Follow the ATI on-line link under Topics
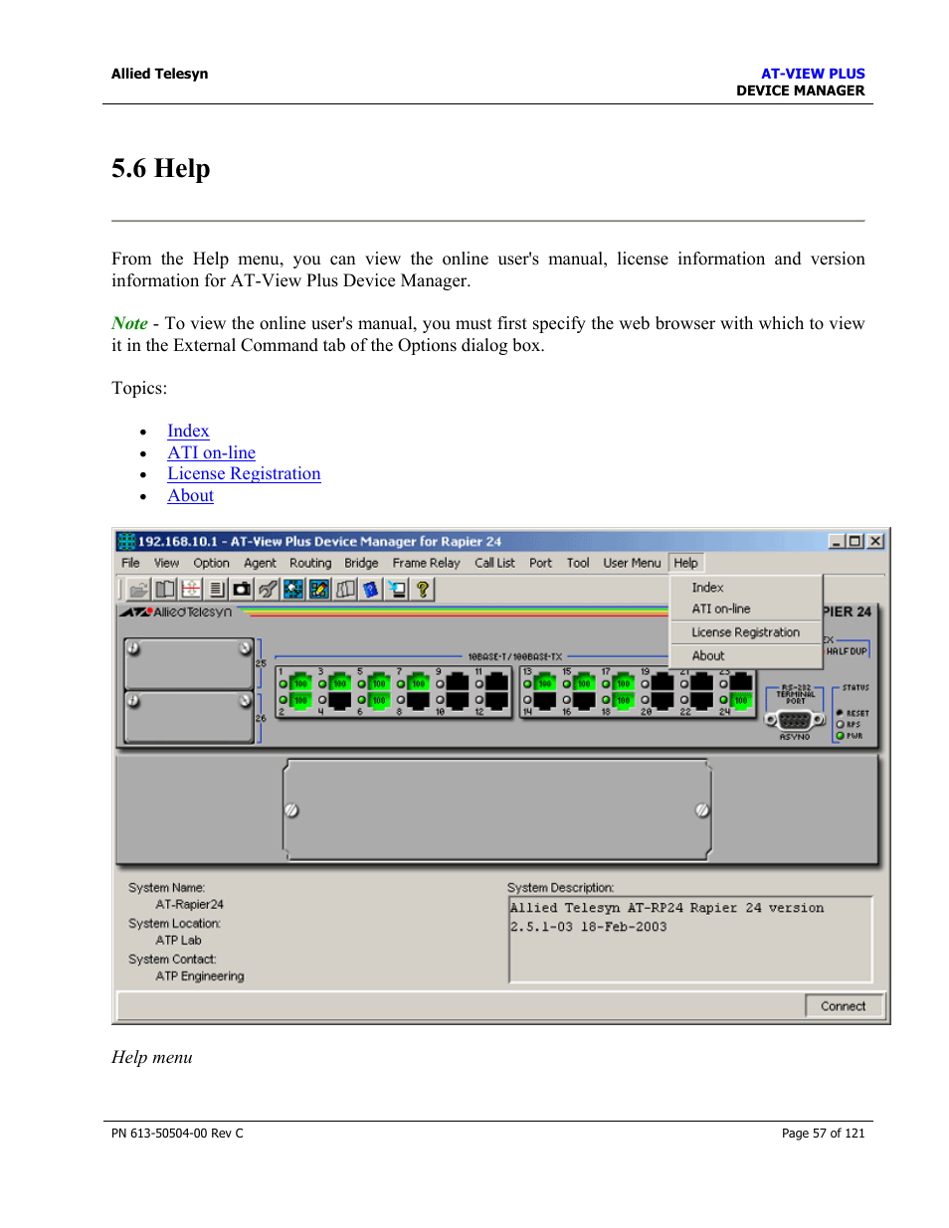949x1228 pixels. point(211,452)
